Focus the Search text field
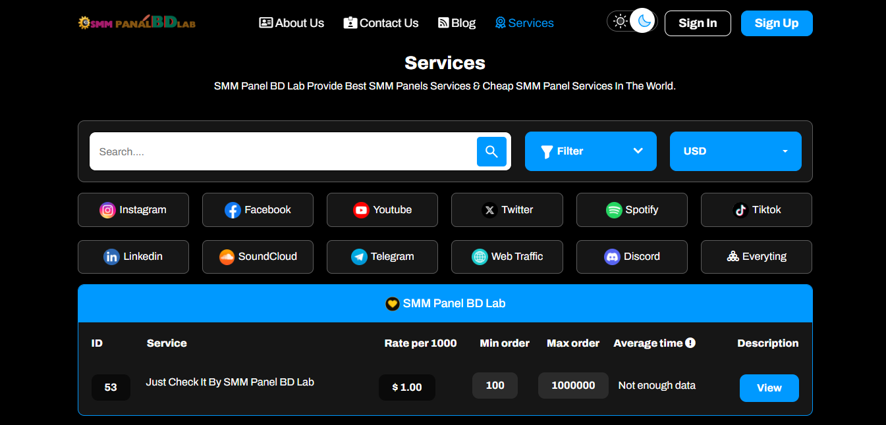The width and height of the screenshot is (886, 425). click(x=283, y=152)
